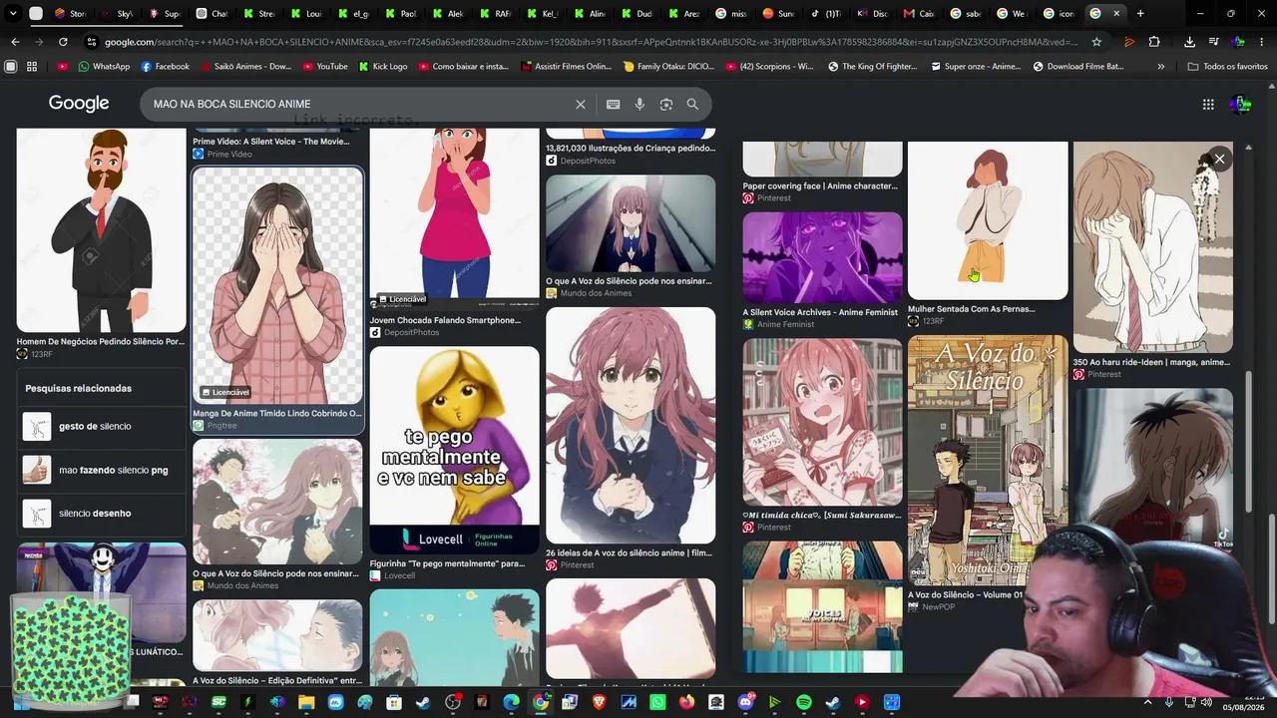This screenshot has width=1277, height=718.
Task: Open the 'Family Otaku: DICIO...' bookmark
Action: (x=668, y=67)
